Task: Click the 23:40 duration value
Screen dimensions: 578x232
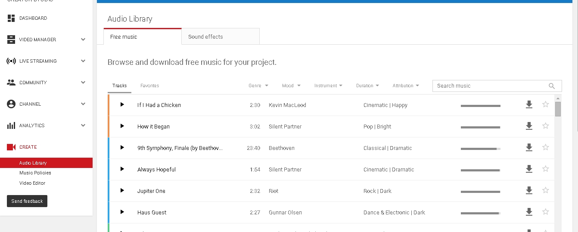Action: pos(254,148)
